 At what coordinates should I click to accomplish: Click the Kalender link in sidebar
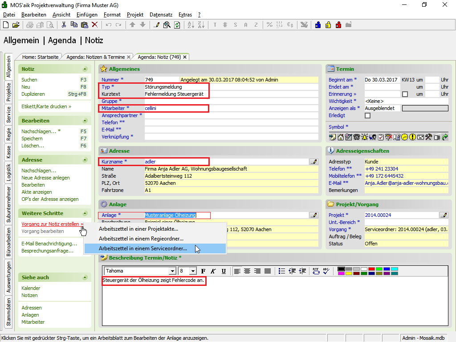[31, 288]
